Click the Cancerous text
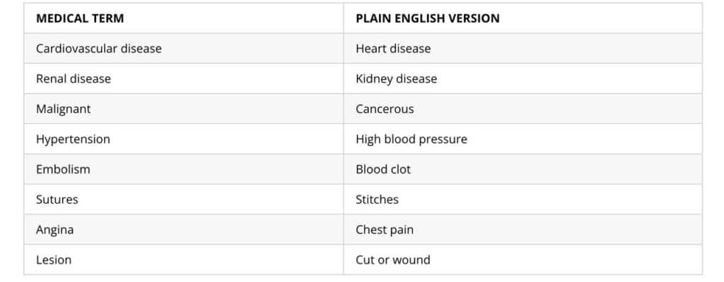The image size is (724, 282). (385, 109)
